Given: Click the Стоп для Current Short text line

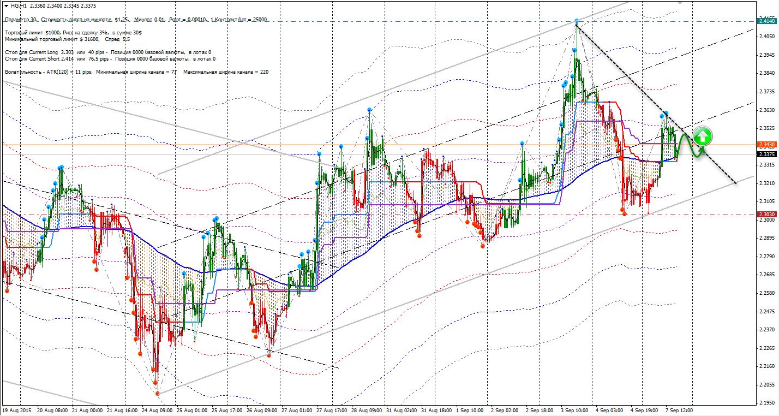Looking at the screenshot, I should tap(109, 59).
